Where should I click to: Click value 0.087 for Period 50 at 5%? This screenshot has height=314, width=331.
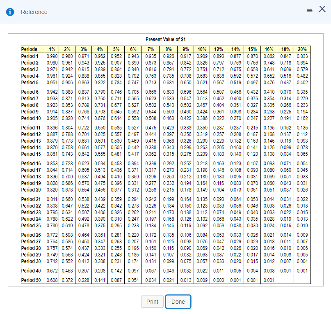tap(116, 280)
